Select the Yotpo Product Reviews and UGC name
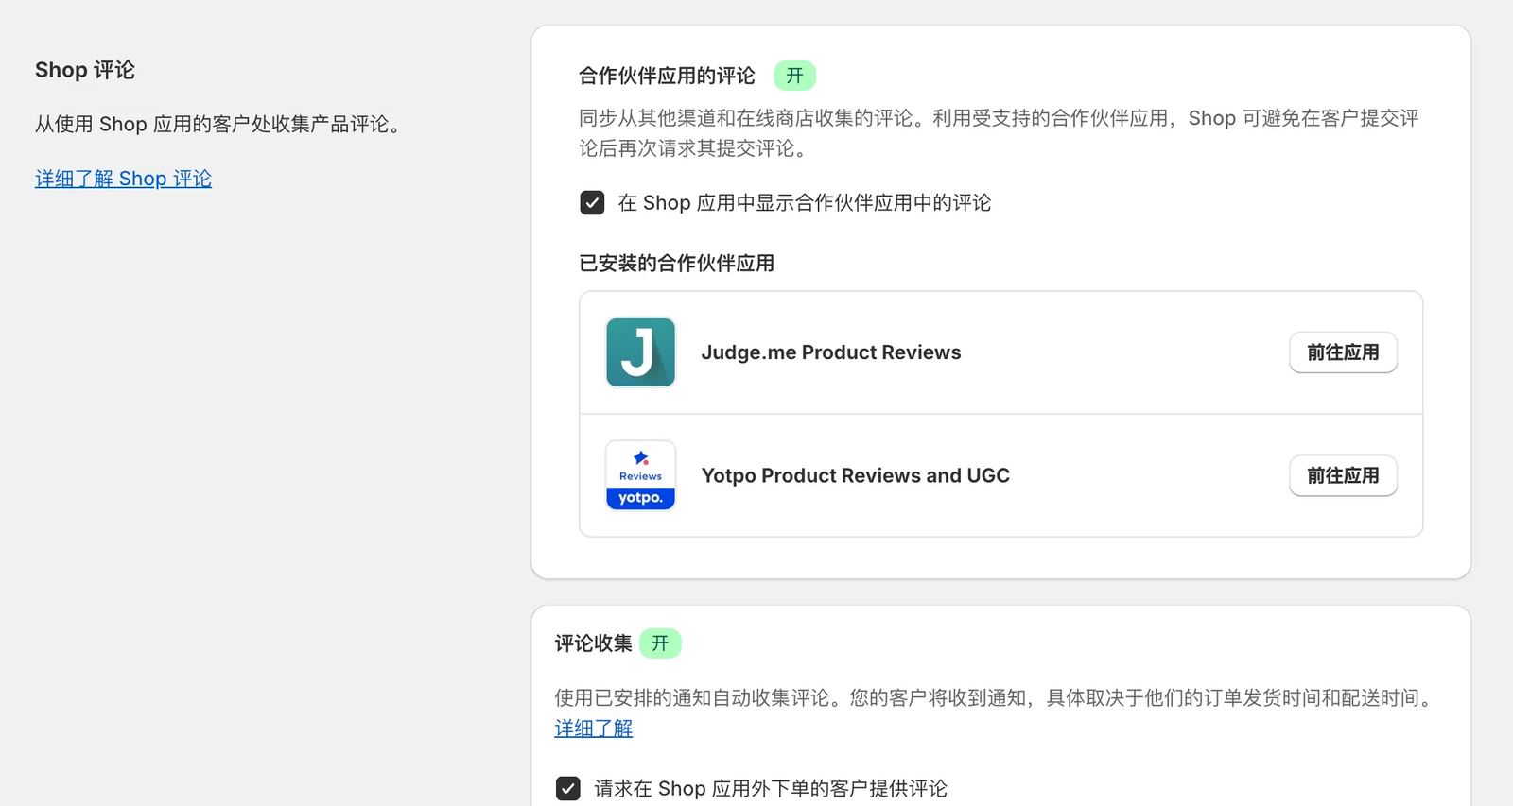Image resolution: width=1513 pixels, height=806 pixels. pos(855,475)
